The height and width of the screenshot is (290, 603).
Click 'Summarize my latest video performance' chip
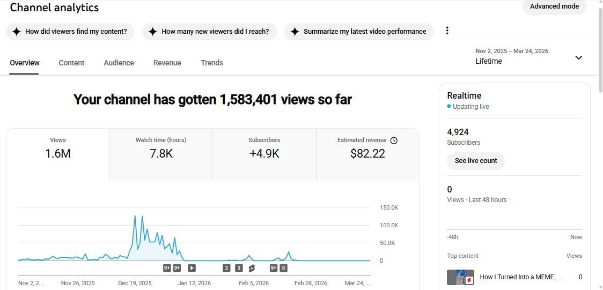point(358,32)
